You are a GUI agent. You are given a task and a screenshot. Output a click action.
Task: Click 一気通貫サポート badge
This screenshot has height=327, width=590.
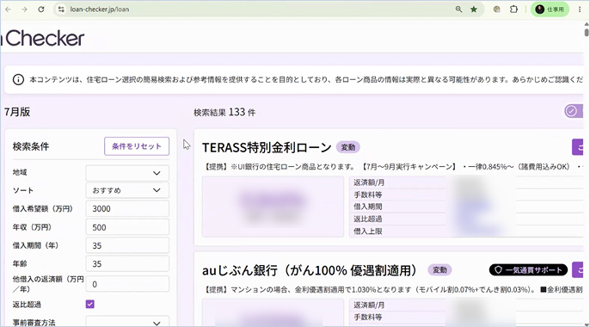point(528,270)
